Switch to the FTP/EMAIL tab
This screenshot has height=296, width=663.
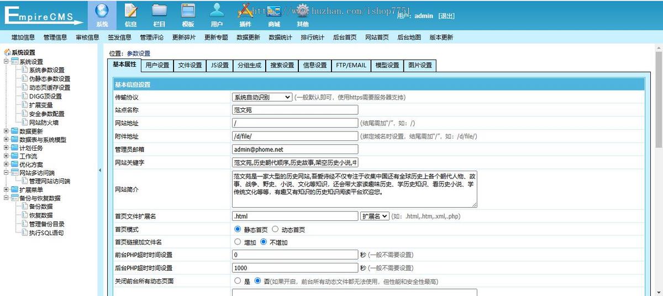tap(351, 65)
